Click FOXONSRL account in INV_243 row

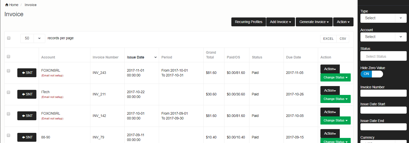51,70
